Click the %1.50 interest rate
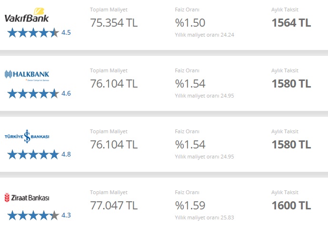The width and height of the screenshot is (328, 227). point(190,23)
